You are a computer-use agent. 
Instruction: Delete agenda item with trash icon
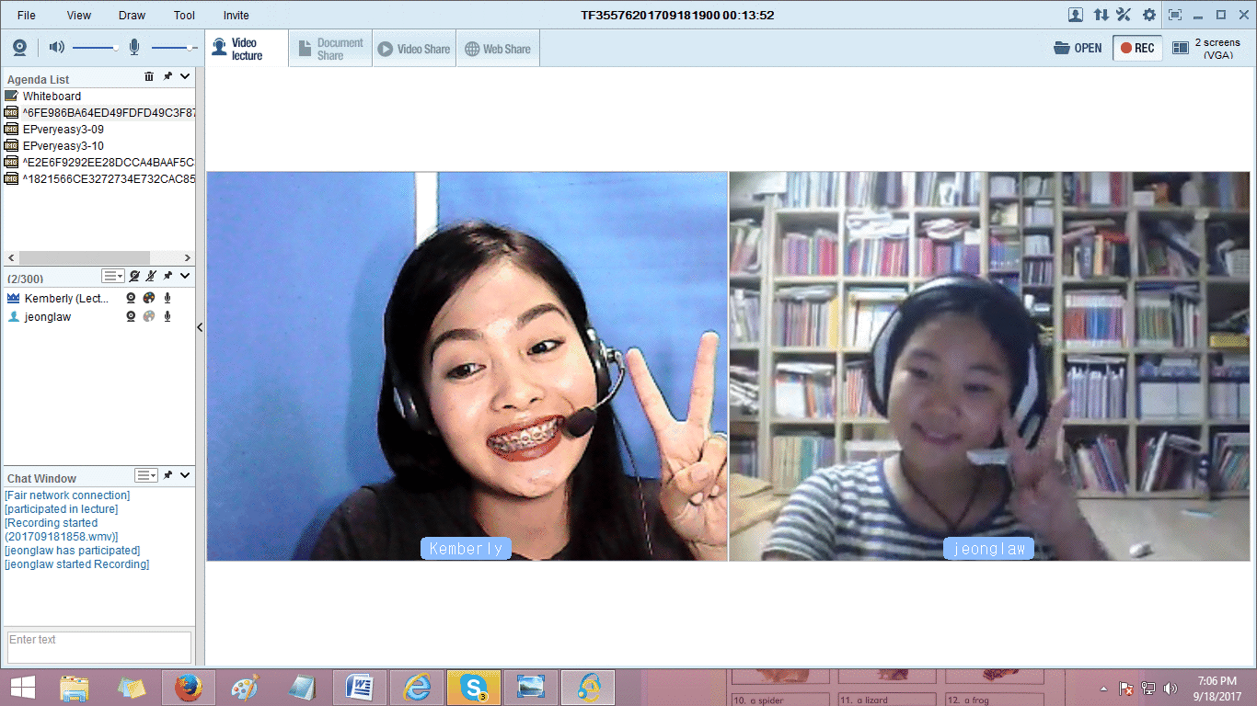pos(149,77)
